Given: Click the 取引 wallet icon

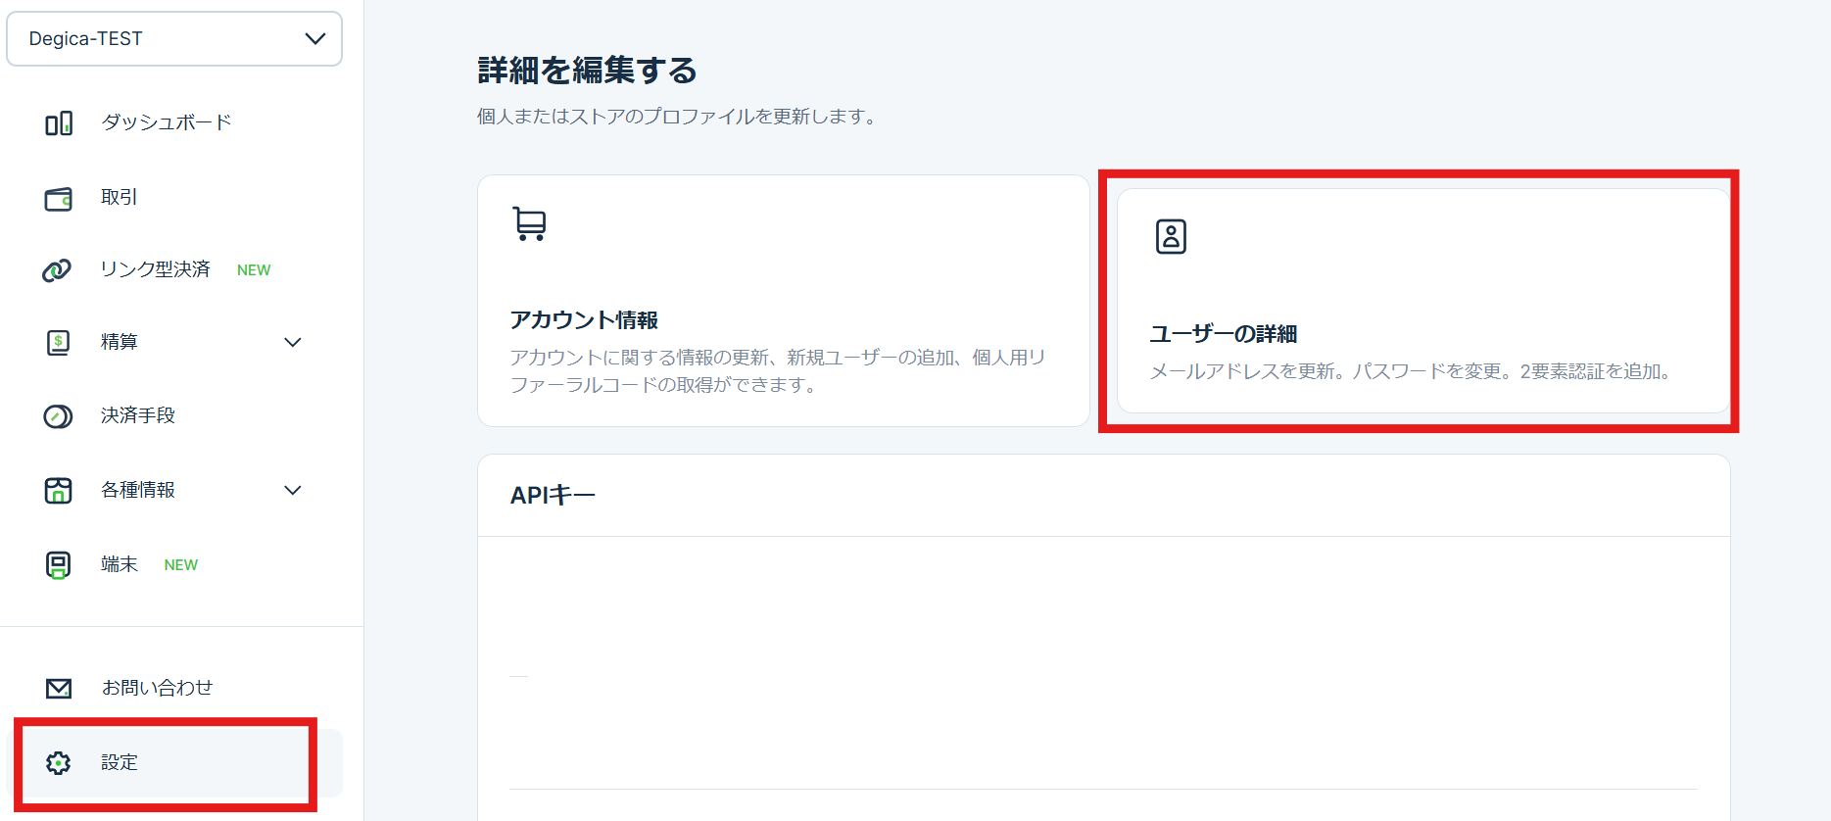Looking at the screenshot, I should (59, 199).
